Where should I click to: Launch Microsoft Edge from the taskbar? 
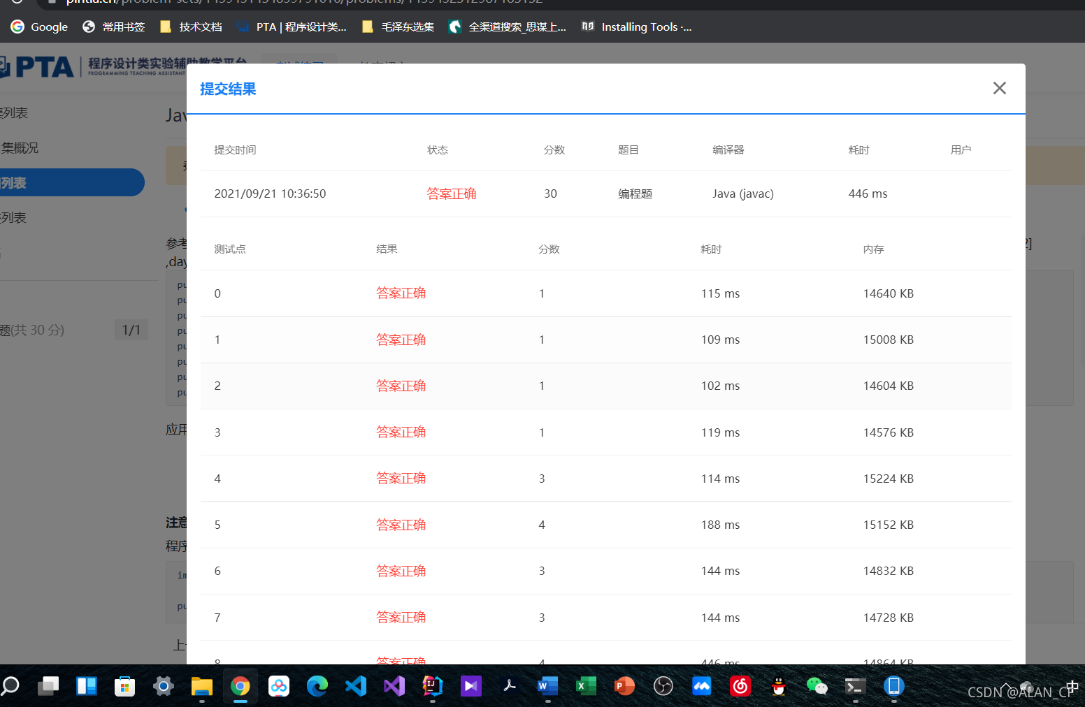pyautogui.click(x=317, y=686)
